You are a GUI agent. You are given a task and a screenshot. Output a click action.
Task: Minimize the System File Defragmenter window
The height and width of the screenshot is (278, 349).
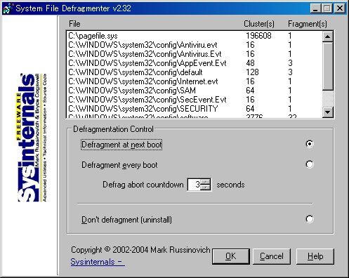315,8
